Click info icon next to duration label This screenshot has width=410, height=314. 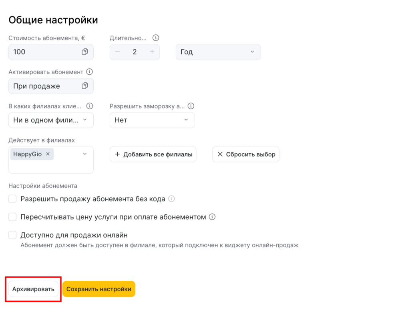click(x=156, y=38)
